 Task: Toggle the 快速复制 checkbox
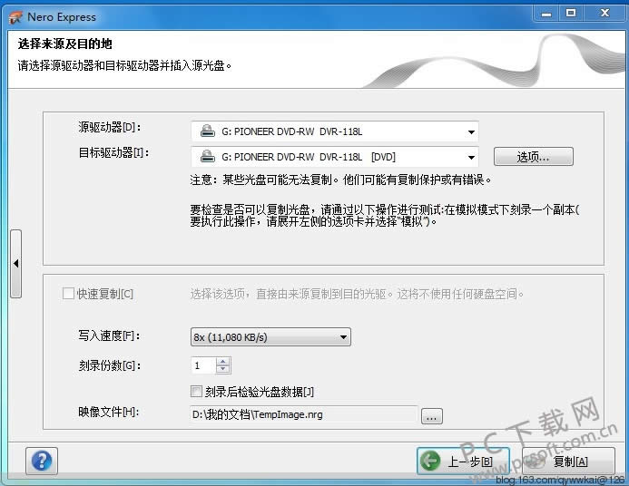tap(68, 294)
